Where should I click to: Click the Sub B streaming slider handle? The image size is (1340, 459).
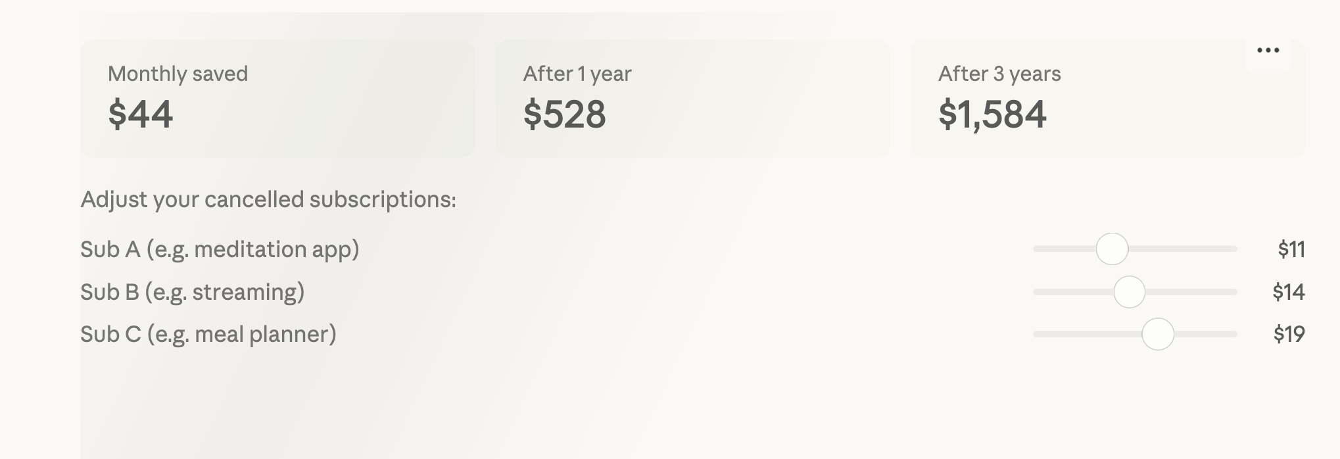click(x=1129, y=292)
